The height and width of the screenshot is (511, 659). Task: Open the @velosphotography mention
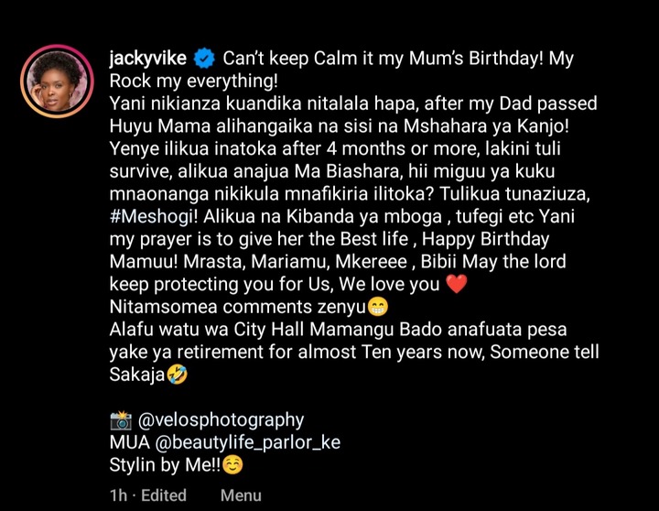(221, 420)
